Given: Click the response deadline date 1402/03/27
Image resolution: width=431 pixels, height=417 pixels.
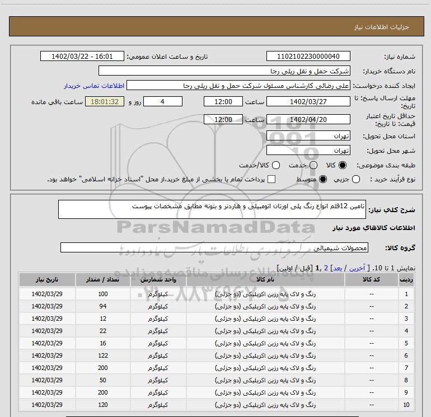Looking at the screenshot, I should [x=308, y=101].
